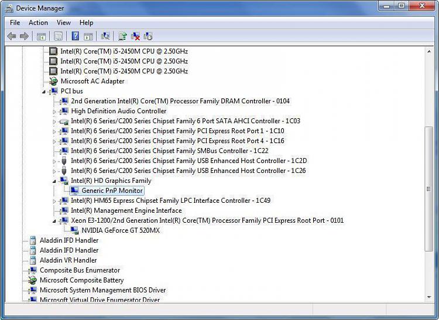
Task: Click the Generic PnP Monitor icon
Action: [x=74, y=191]
